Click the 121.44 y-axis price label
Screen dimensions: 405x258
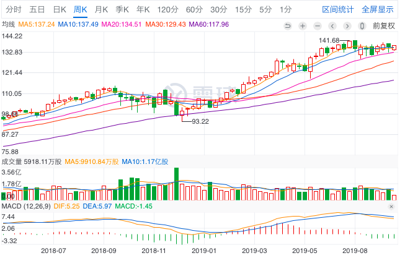click(x=12, y=72)
